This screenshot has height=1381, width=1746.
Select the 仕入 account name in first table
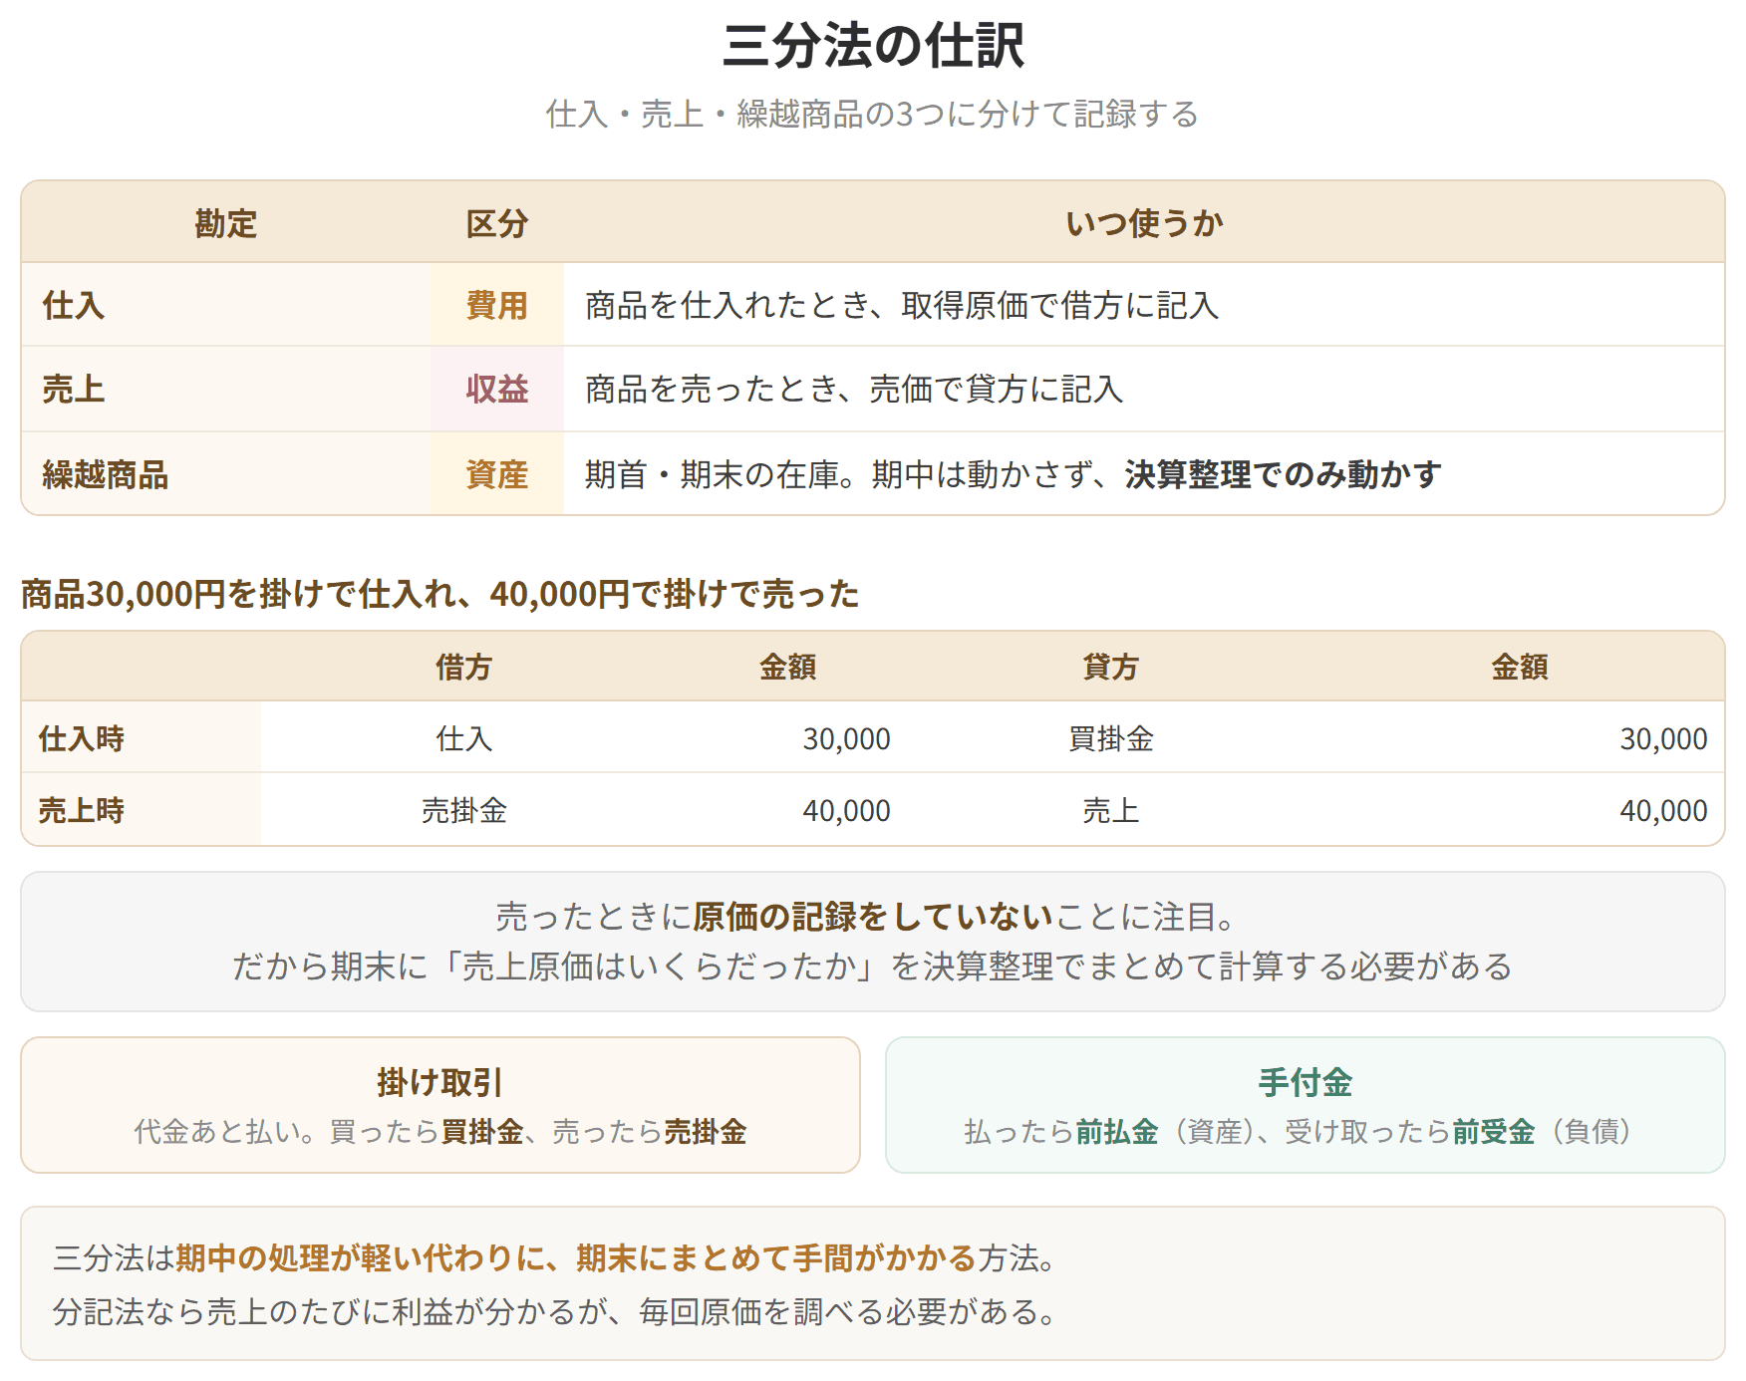tap(73, 305)
